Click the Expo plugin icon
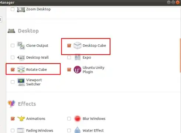The width and height of the screenshot is (181, 133). coord(78,57)
